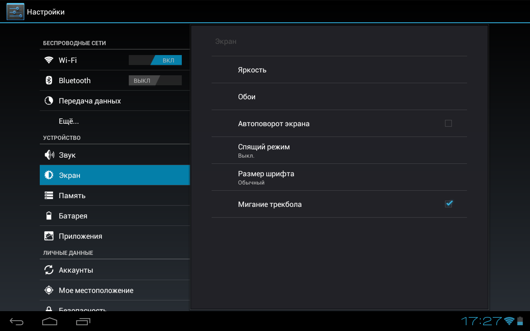Viewport: 530px width, 331px height.
Task: Enable the Автоповорот экрана checkbox
Action: (448, 123)
